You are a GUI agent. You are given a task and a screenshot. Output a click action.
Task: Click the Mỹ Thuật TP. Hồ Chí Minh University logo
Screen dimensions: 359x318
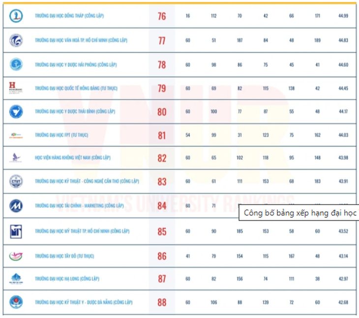click(x=16, y=231)
